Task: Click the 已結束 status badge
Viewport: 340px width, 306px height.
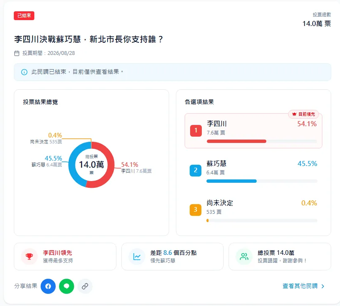Action: tap(24, 16)
